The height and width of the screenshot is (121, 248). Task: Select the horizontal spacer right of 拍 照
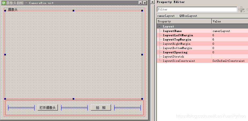[x=127, y=108]
